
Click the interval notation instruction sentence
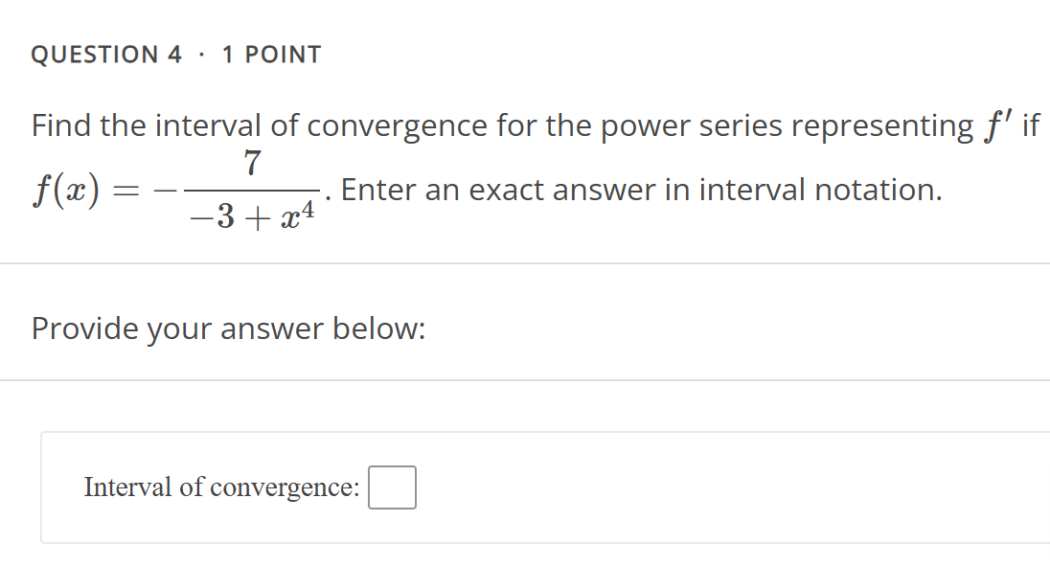(x=642, y=189)
